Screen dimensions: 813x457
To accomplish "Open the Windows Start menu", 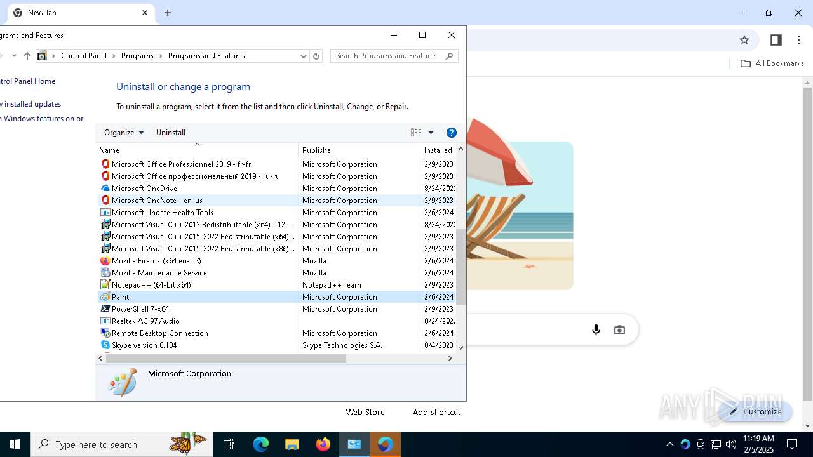I will (15, 444).
